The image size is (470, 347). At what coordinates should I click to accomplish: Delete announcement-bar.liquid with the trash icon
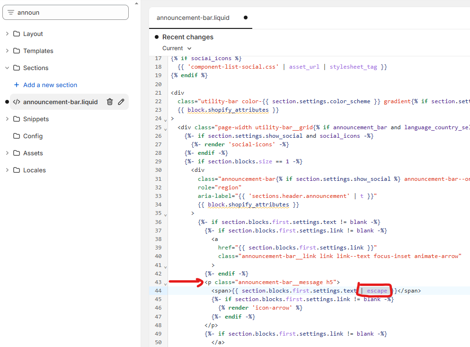[x=110, y=102]
